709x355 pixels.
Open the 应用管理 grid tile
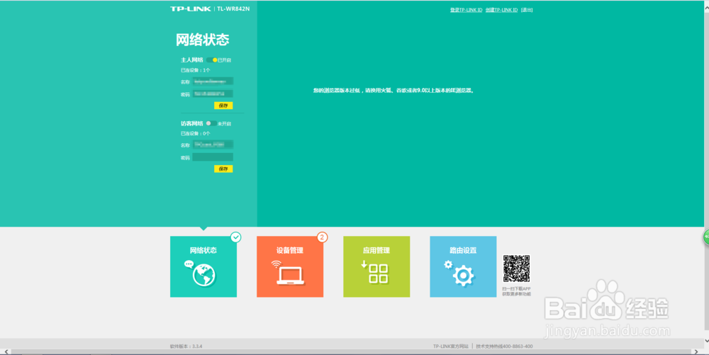pyautogui.click(x=376, y=266)
